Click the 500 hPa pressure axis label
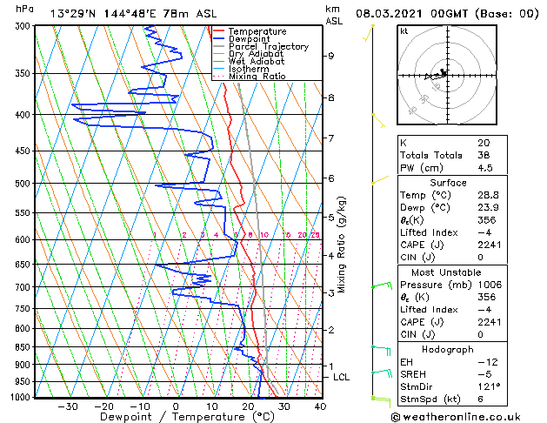Viewport: 547px width, 423px height. [x=24, y=184]
